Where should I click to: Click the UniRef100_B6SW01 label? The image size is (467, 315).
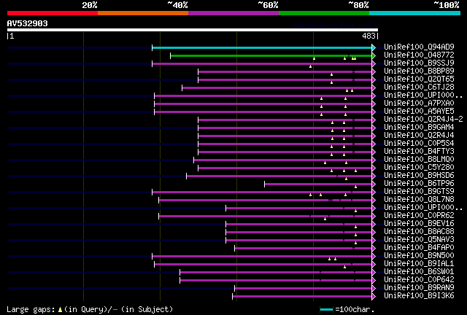[x=419, y=271]
